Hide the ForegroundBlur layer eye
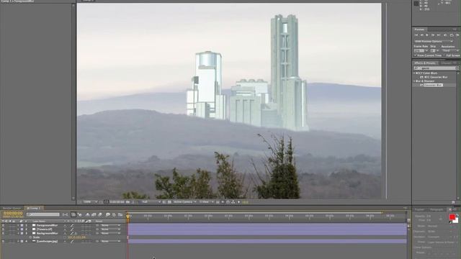Screen dimensions: 461x259 point(3,225)
